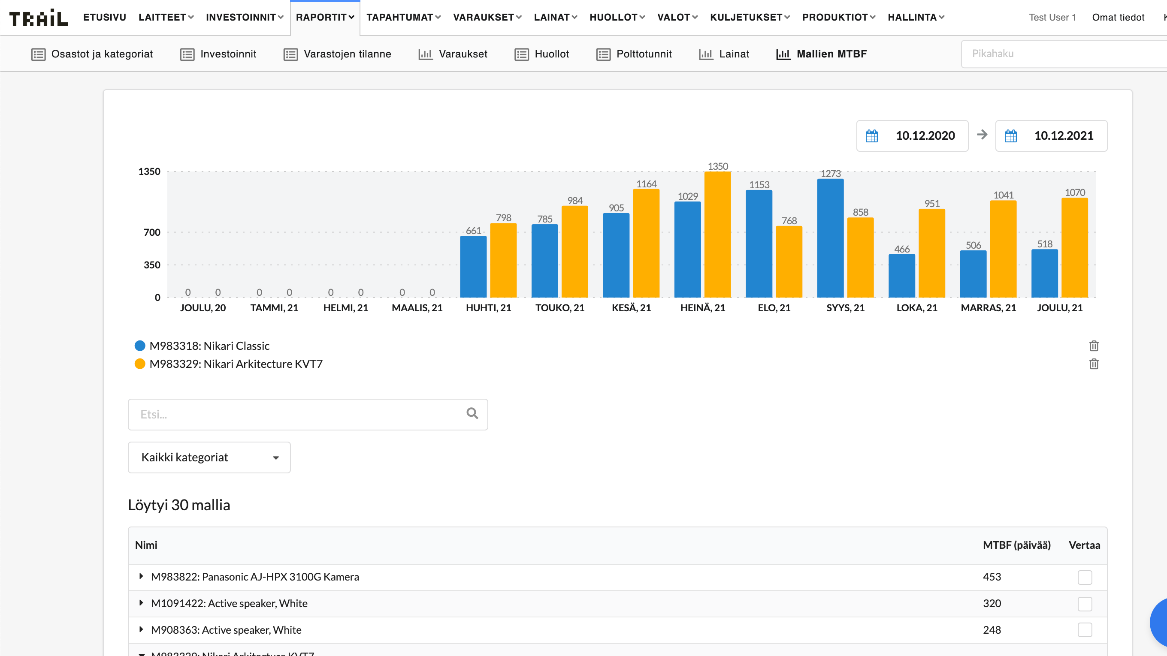1167x656 pixels.
Task: Tick compare checkbox for M908363 Active speaker
Action: [x=1085, y=630]
